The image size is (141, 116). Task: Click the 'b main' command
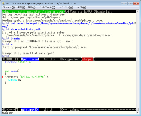(x=15, y=38)
